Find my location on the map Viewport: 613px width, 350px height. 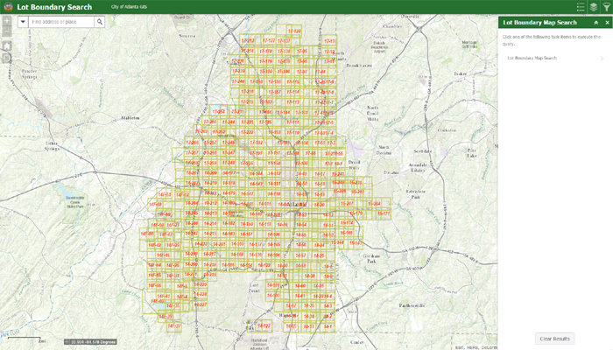7,59
